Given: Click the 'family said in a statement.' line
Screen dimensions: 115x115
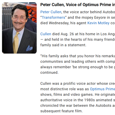Looking at the screenshot, I should coord(63,45).
